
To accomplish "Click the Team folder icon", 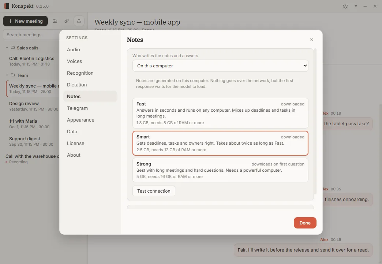I will pyautogui.click(x=13, y=75).
